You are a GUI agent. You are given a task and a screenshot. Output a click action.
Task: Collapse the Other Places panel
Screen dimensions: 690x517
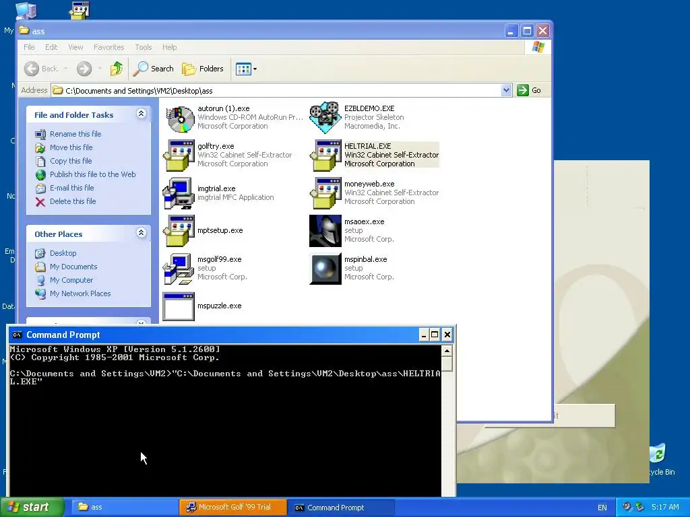[x=142, y=233]
